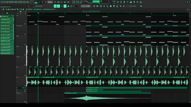Click the render/export audio icon

coord(134,2)
